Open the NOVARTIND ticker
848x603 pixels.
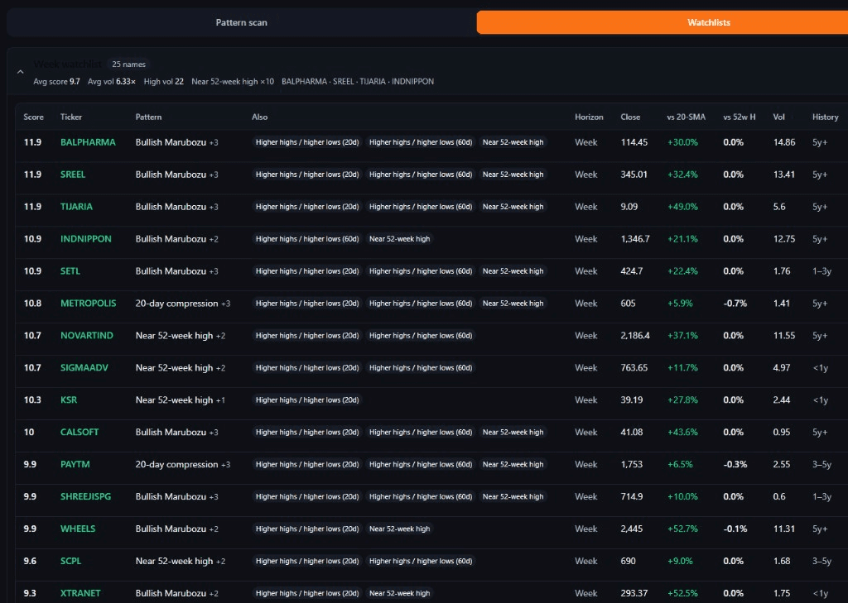[86, 336]
